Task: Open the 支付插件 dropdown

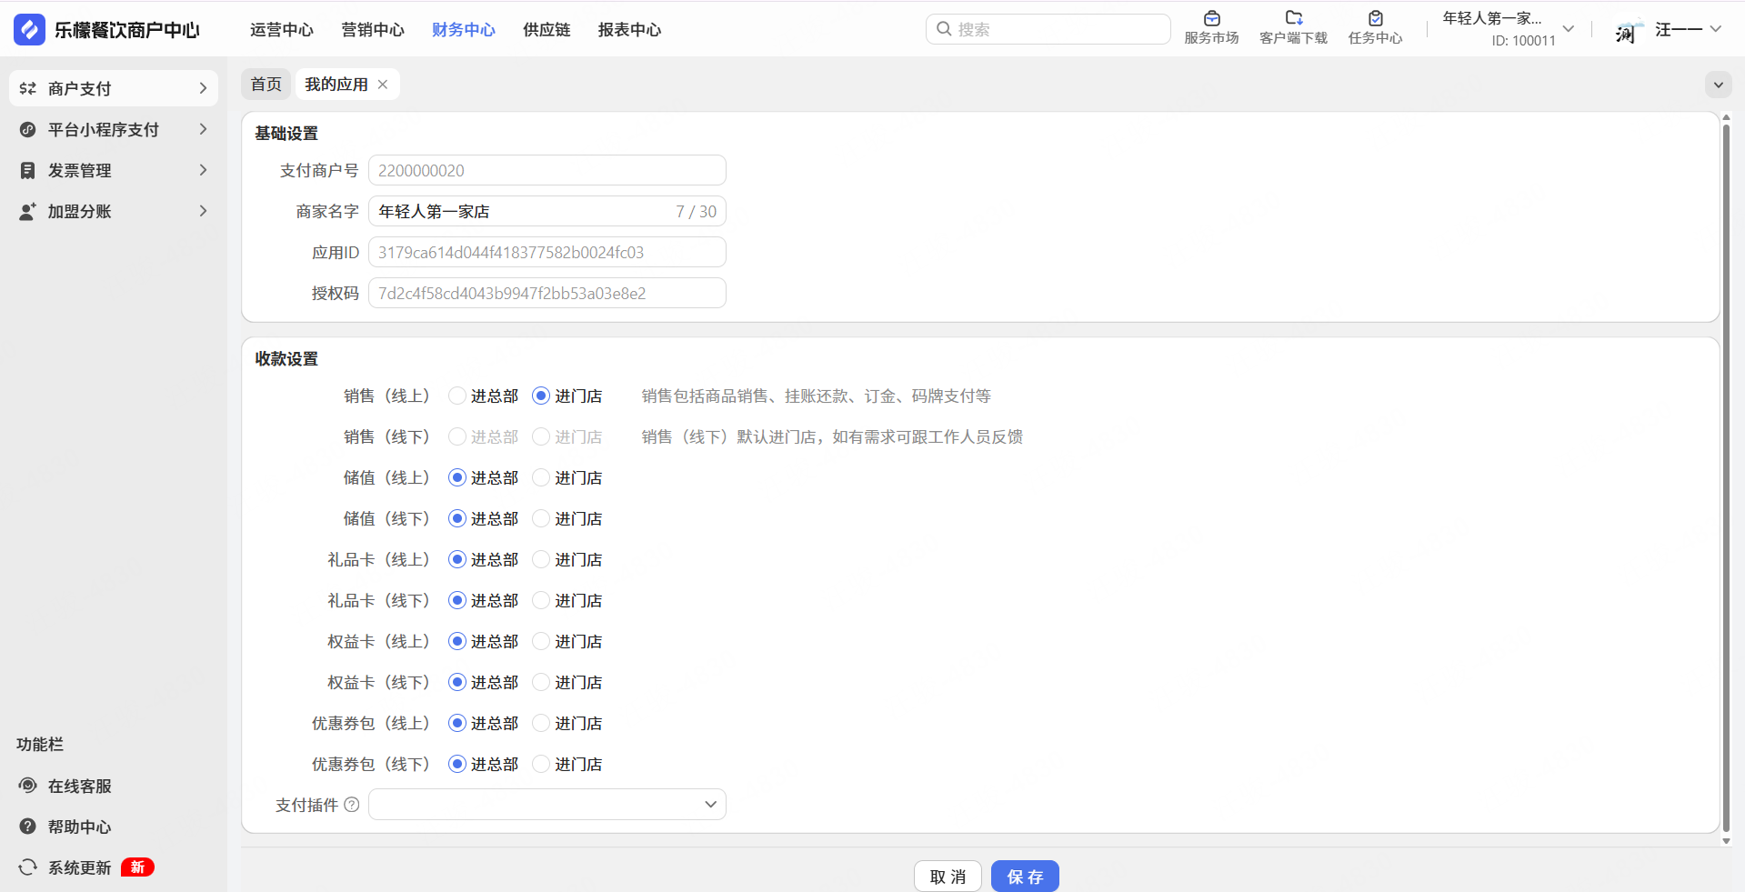Action: tap(547, 805)
